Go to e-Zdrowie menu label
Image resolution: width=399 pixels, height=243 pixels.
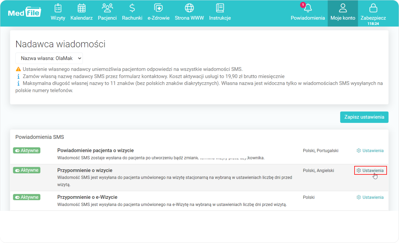[159, 18]
